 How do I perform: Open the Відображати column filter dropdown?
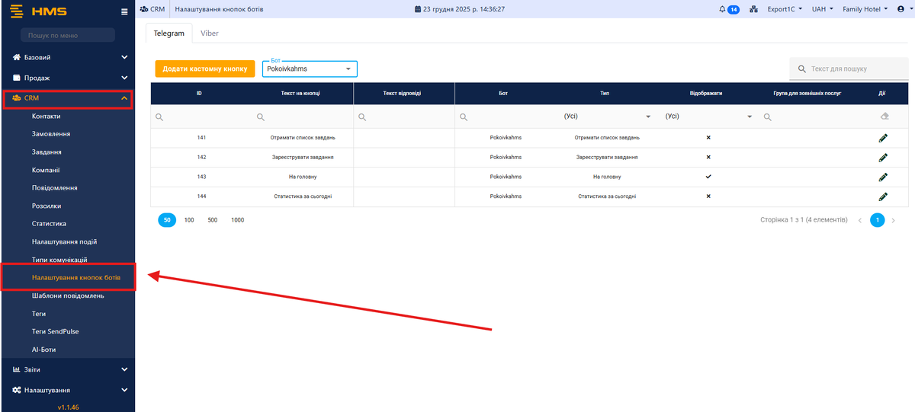tap(708, 117)
